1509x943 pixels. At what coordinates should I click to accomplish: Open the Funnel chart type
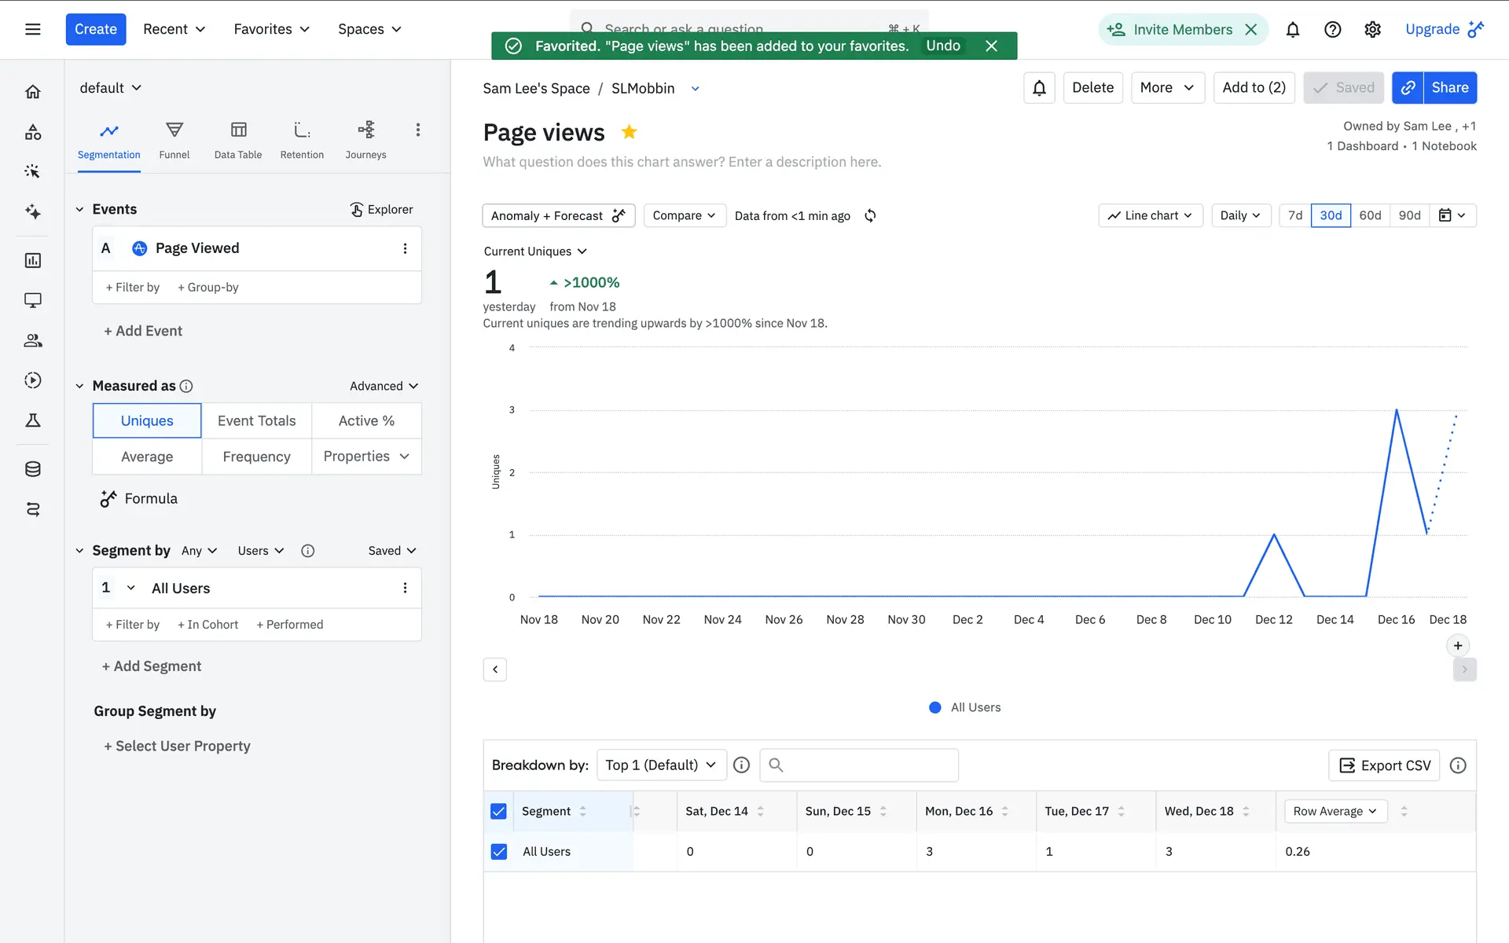pyautogui.click(x=174, y=140)
